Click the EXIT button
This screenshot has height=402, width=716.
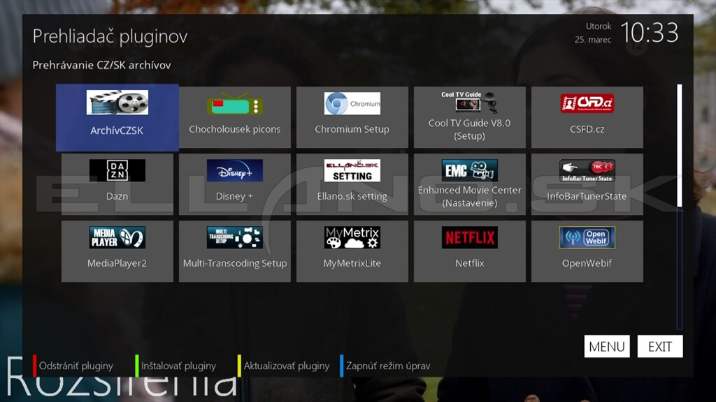coord(660,346)
